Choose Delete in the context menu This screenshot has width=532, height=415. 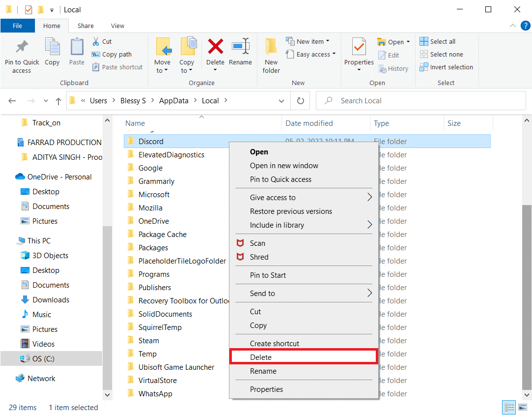point(304,357)
